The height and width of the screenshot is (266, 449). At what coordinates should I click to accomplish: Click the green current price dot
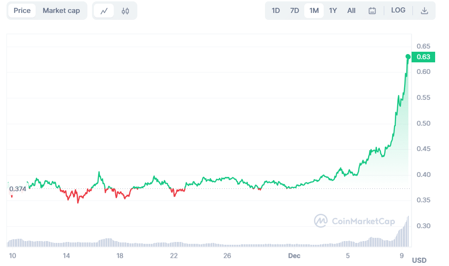coord(408,57)
